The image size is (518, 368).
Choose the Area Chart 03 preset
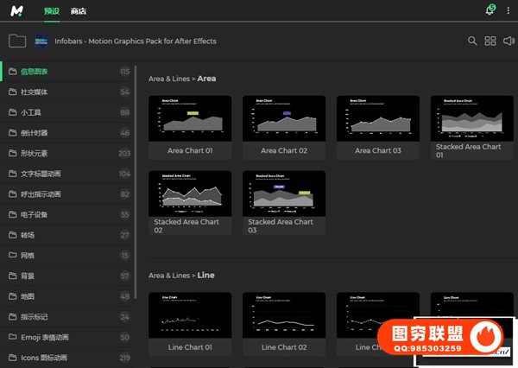click(x=377, y=118)
